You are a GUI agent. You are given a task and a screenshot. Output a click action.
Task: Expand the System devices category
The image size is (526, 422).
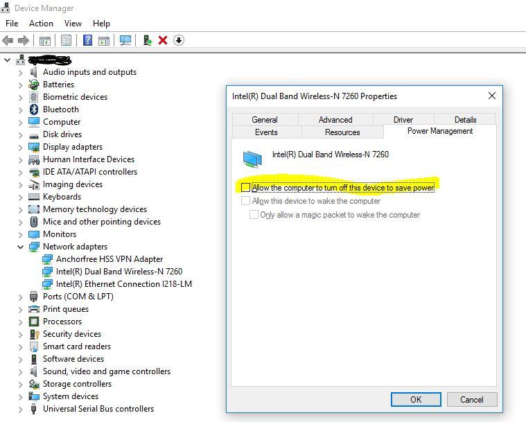[21, 397]
